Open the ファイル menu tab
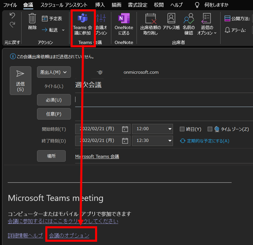 (10, 5)
